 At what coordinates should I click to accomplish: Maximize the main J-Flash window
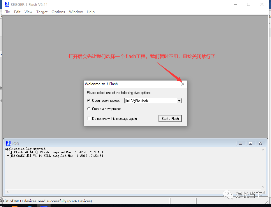(249, 4)
